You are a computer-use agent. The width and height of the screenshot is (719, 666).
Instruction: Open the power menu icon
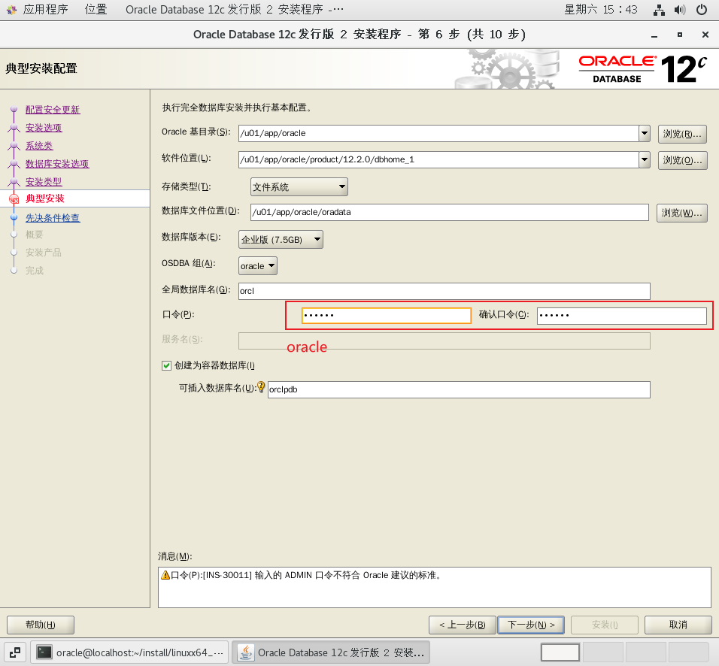702,10
